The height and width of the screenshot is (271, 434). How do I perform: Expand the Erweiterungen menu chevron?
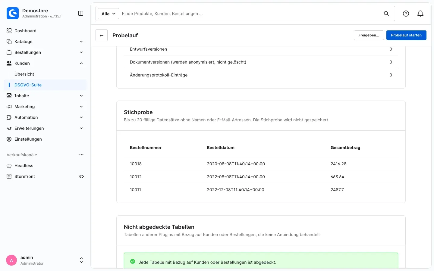coord(81,128)
